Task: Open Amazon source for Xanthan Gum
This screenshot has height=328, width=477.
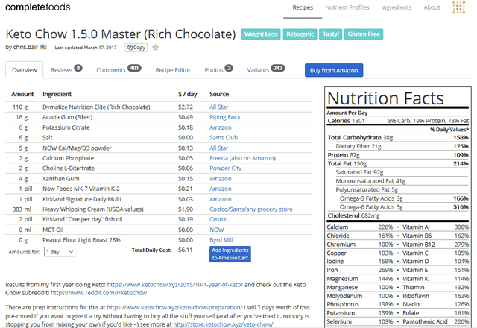Action: pos(221,179)
